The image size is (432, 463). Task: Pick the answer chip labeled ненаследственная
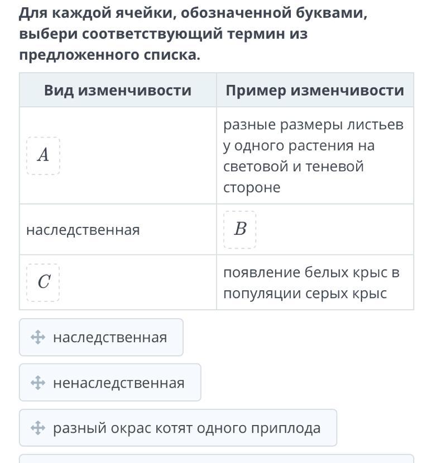point(110,382)
